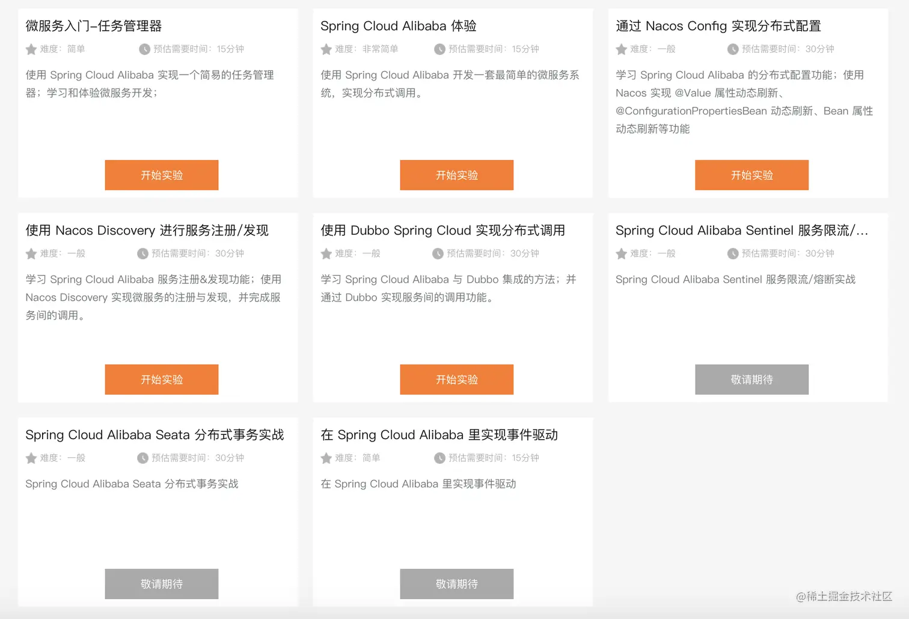
Task: Click 难度: 简单 on the 任务管理器 card
Action: pos(63,49)
